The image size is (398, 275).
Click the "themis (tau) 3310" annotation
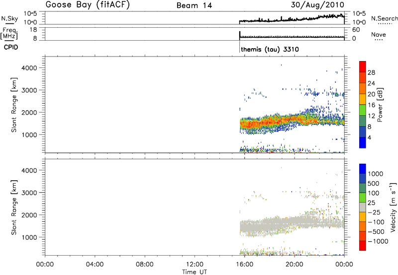(270, 49)
